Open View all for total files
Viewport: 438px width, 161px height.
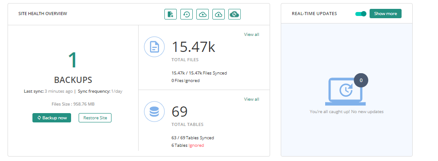tap(251, 35)
